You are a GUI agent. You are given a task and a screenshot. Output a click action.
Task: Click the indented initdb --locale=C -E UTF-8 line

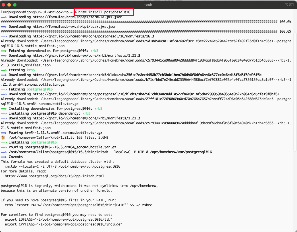pos(63,166)
